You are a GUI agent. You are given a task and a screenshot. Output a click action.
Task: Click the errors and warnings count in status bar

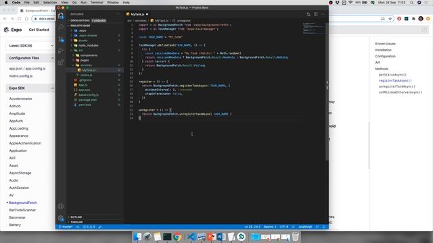click(x=89, y=227)
